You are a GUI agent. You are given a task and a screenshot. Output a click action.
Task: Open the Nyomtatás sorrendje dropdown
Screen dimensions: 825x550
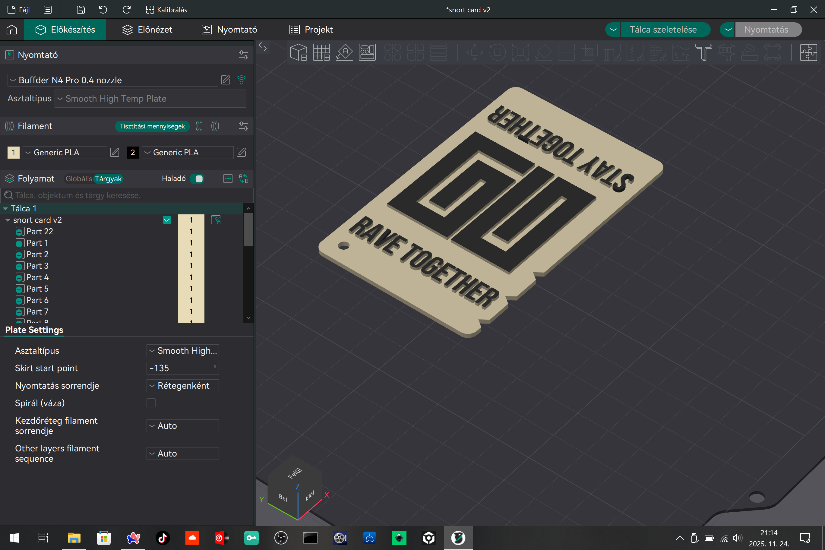(182, 385)
